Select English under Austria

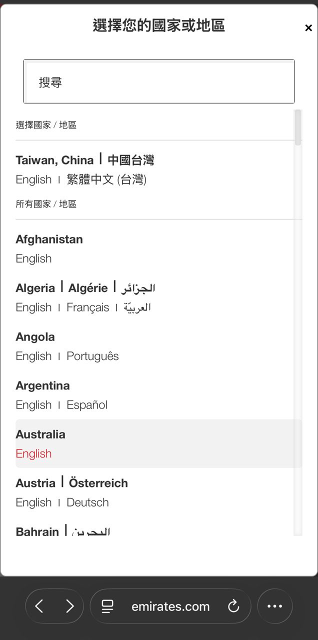coord(33,502)
